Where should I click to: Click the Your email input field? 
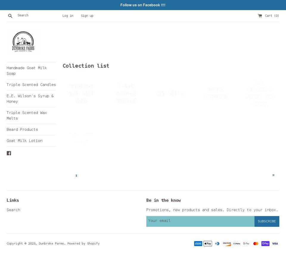(200, 221)
